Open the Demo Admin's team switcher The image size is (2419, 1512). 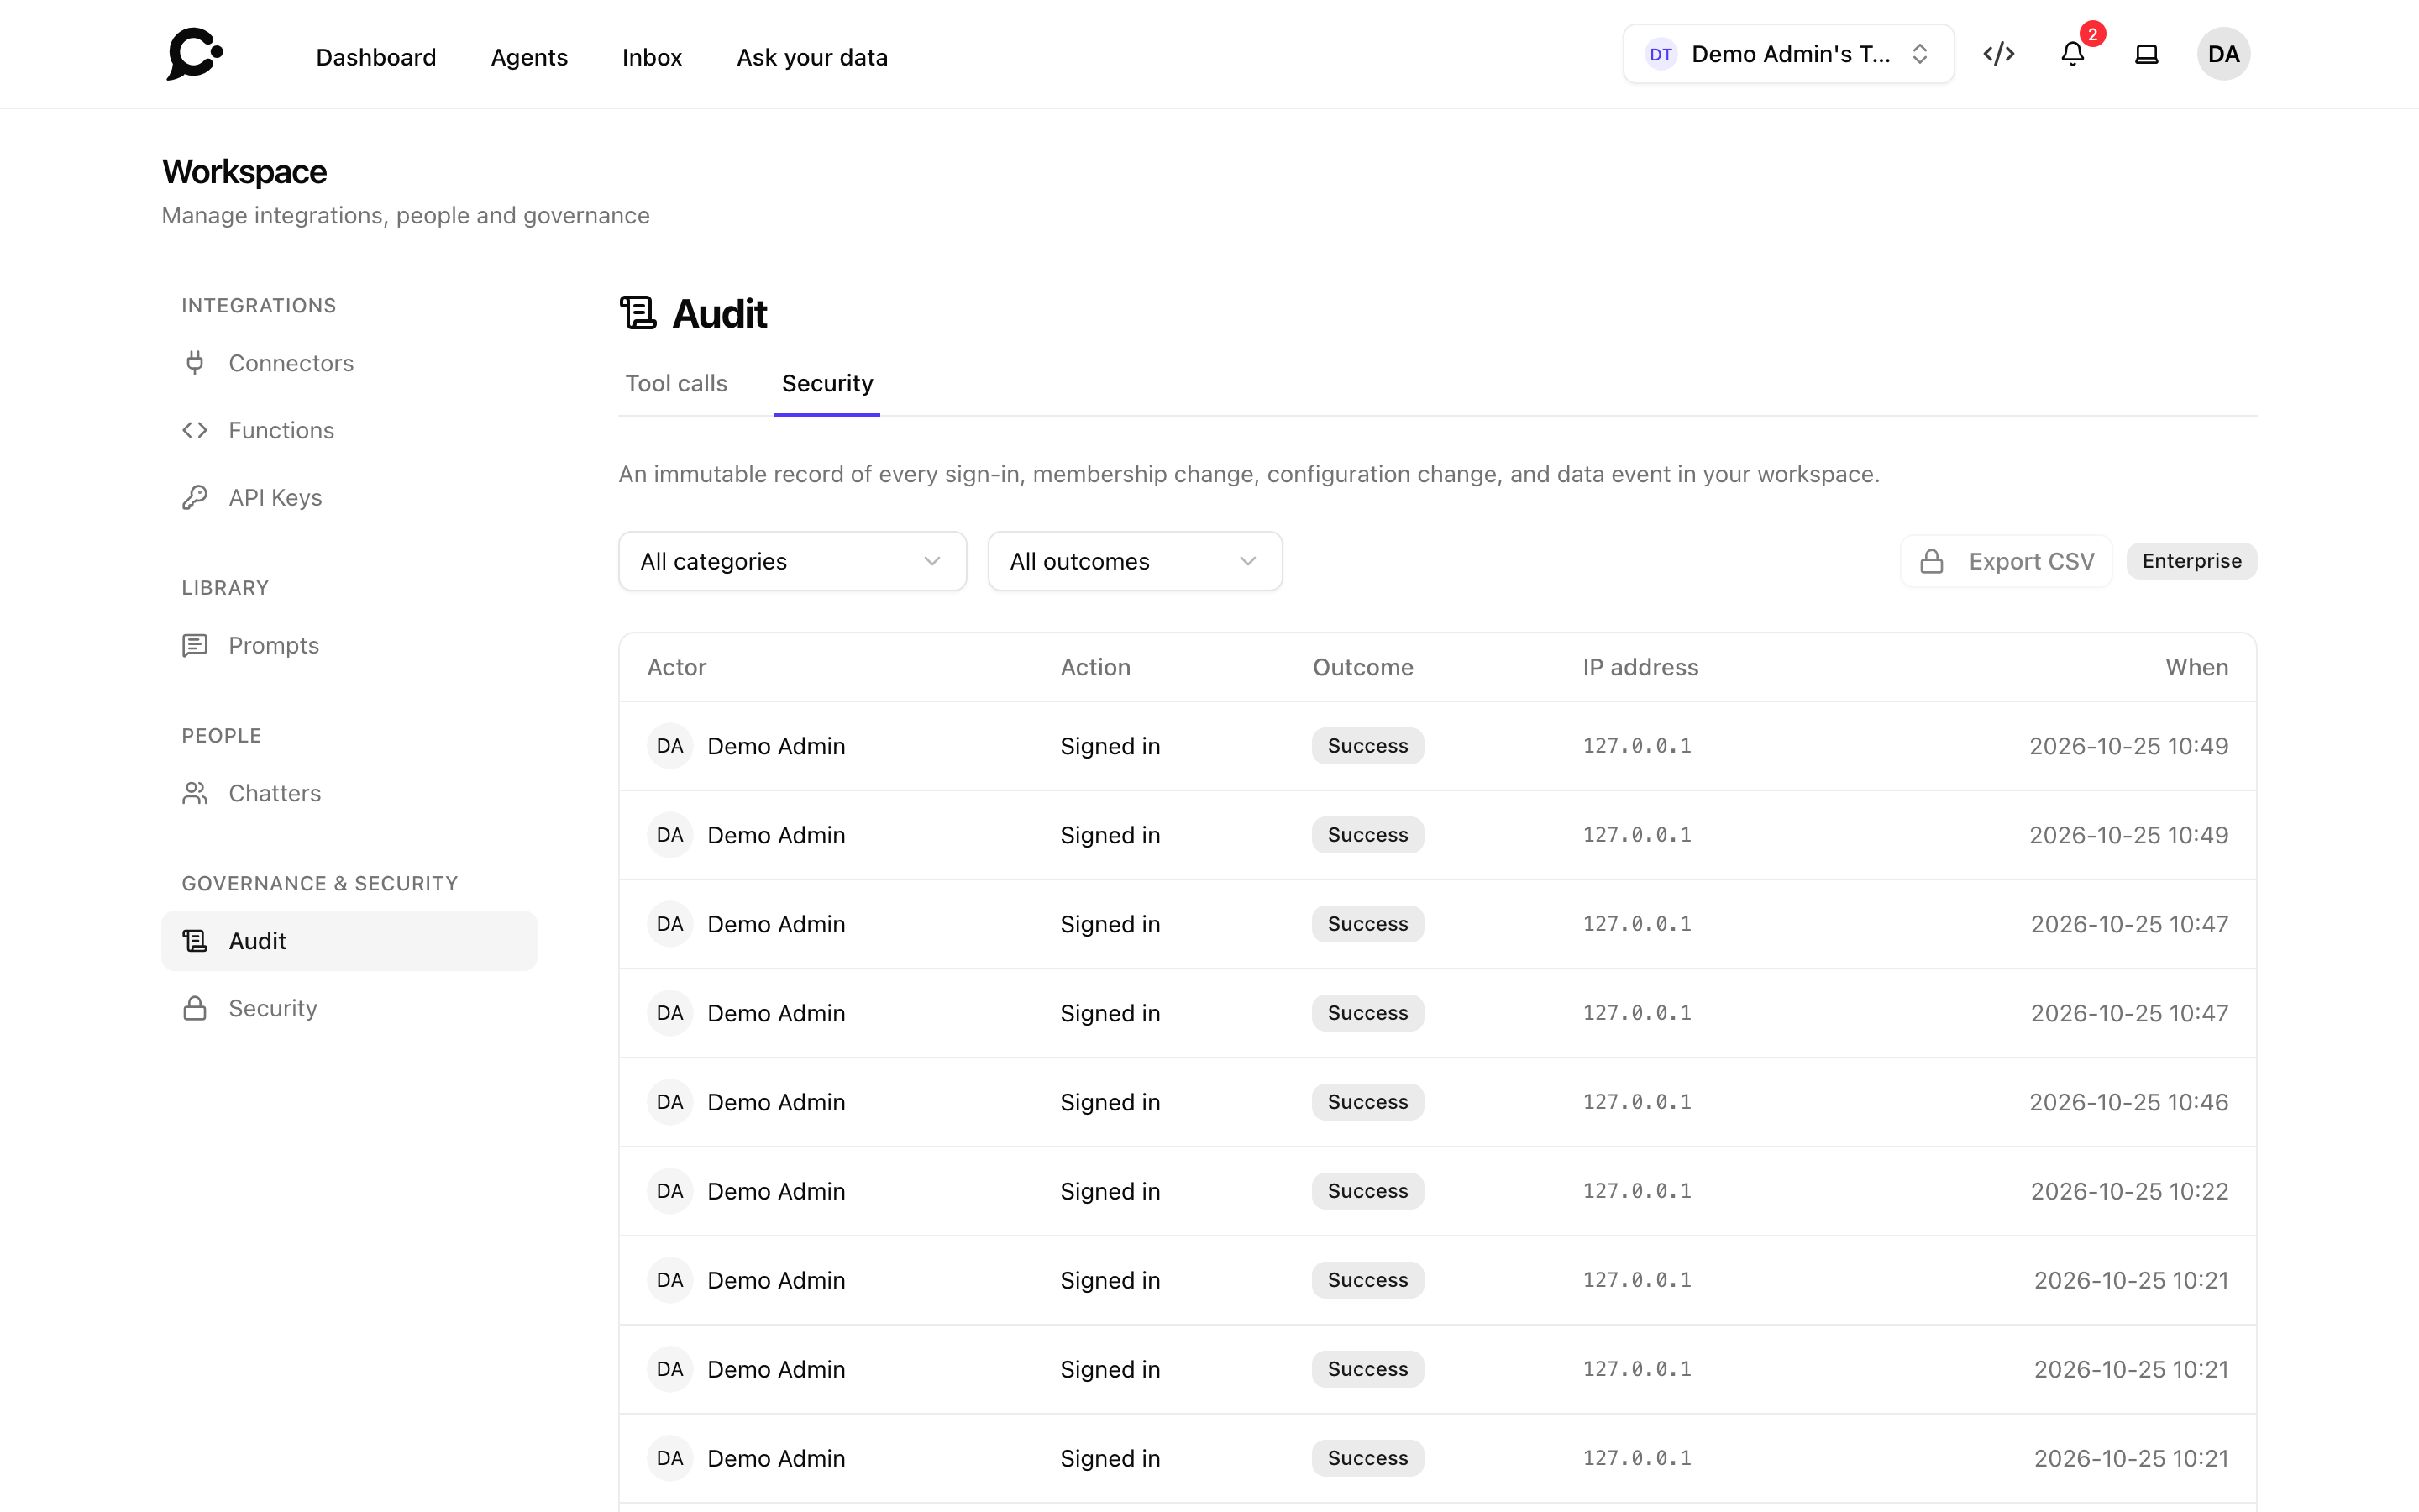(x=1788, y=54)
